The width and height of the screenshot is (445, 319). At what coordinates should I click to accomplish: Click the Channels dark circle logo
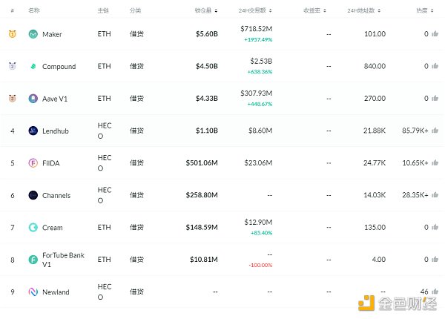pos(33,195)
